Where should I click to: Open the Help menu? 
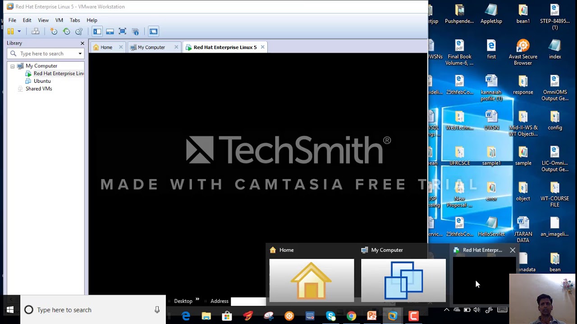[x=92, y=20]
